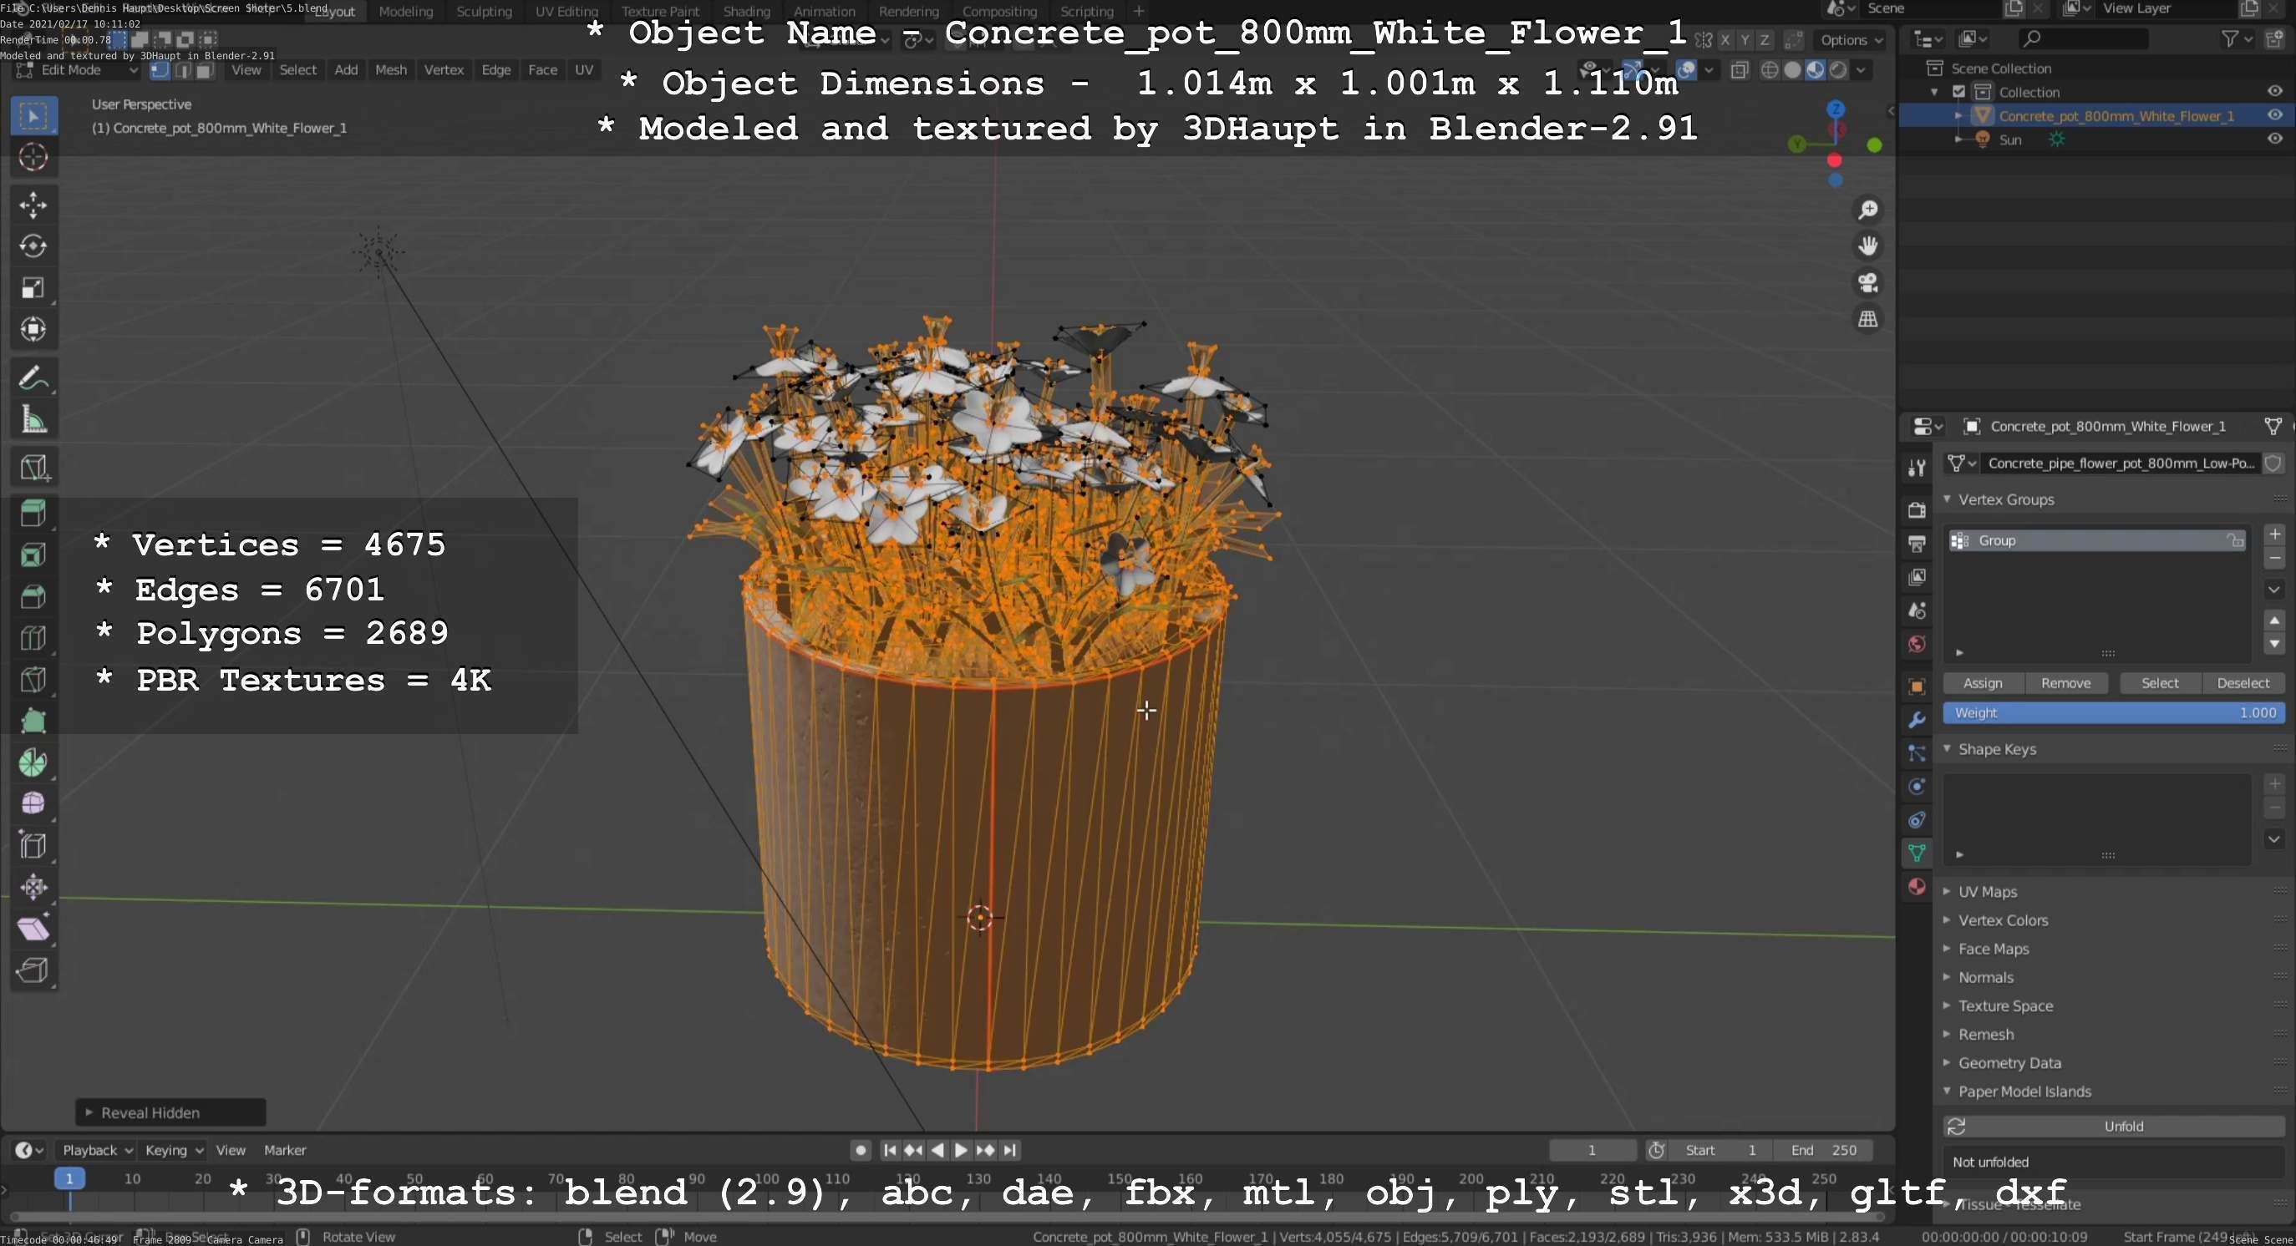Choose the Extrude Region tool
Viewport: 2296px width, 1246px height.
coord(34,514)
